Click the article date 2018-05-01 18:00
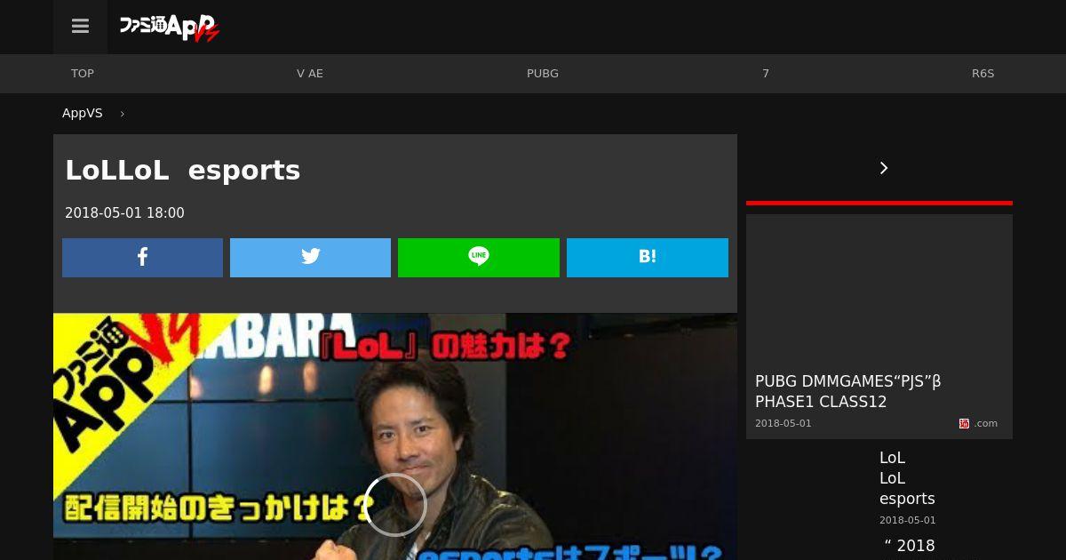1066x560 pixels. tap(124, 213)
